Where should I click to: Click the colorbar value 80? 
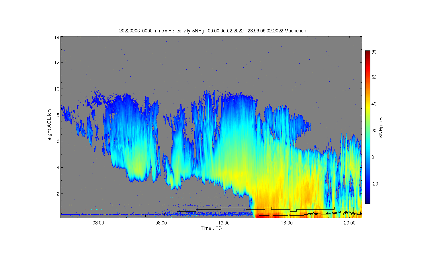click(x=374, y=52)
